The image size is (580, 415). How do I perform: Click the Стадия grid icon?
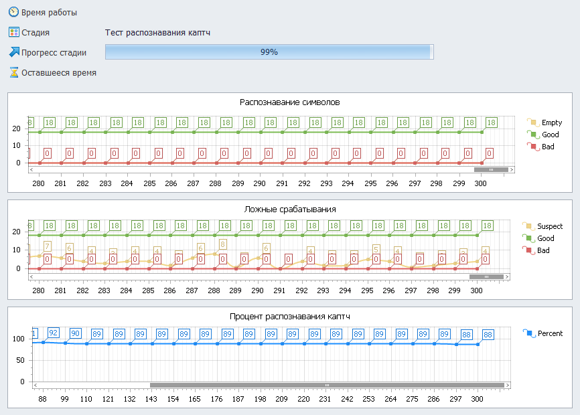click(x=13, y=32)
